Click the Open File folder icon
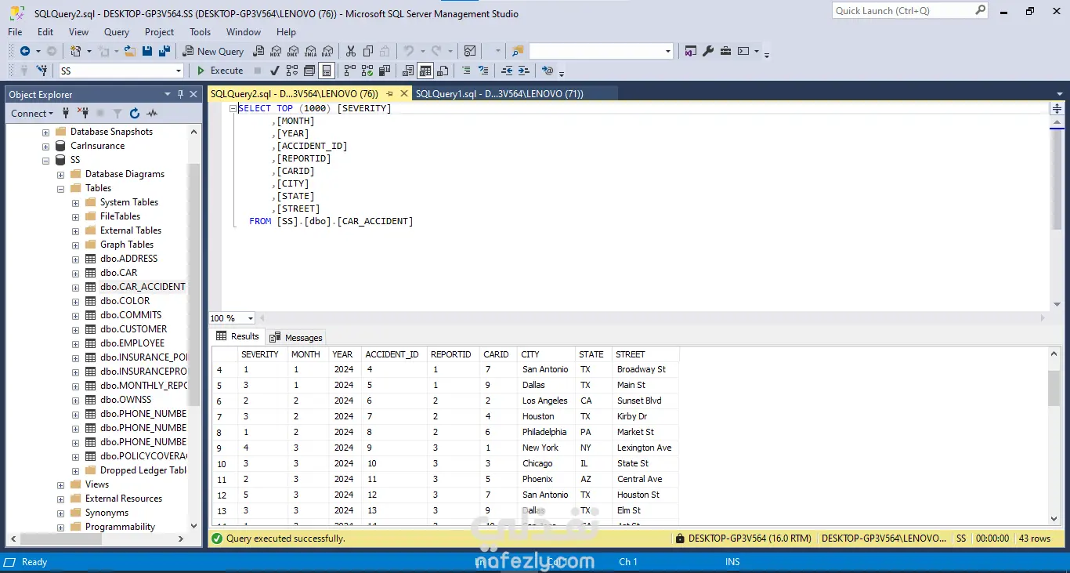Image resolution: width=1070 pixels, height=573 pixels. 130,51
